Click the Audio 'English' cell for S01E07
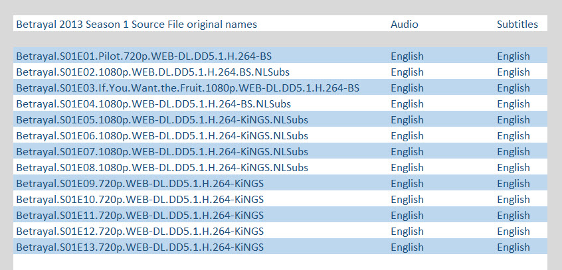This screenshot has height=270, width=562. (407, 152)
